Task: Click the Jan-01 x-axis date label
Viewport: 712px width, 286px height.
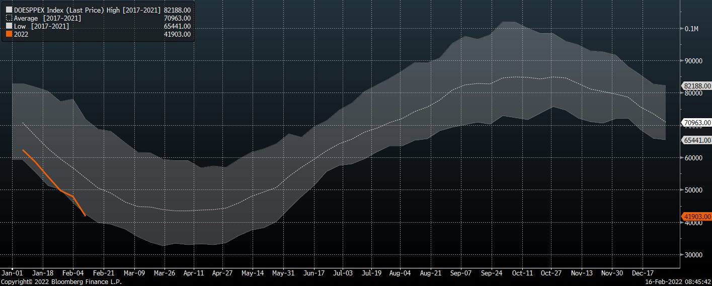Action: pyautogui.click(x=13, y=273)
